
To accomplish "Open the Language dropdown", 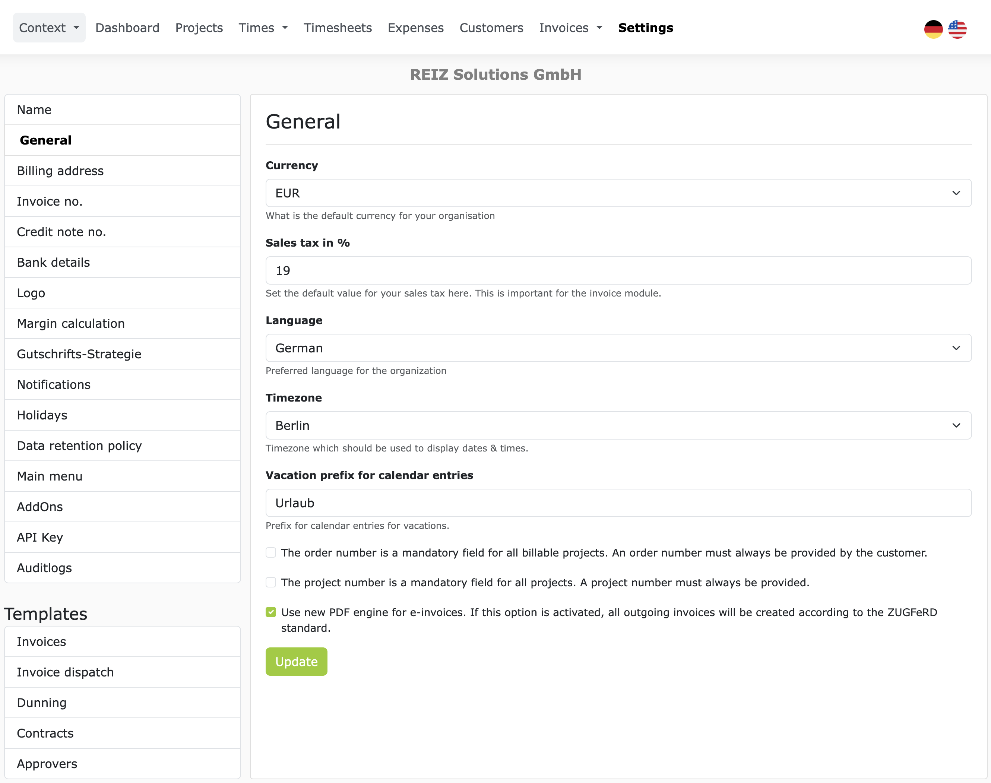I will pos(618,348).
